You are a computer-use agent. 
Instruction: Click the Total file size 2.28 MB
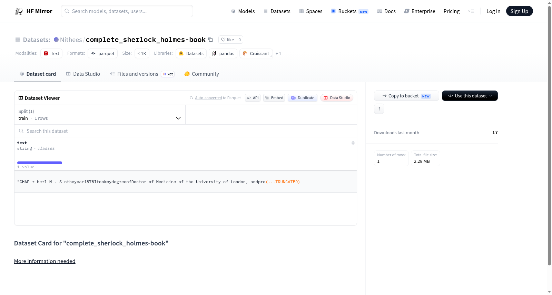[425, 158]
